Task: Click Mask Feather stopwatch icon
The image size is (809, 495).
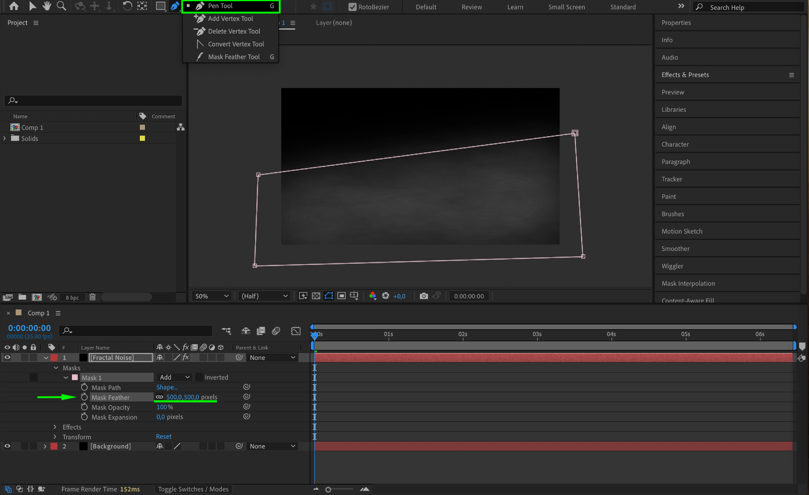Action: click(x=84, y=397)
